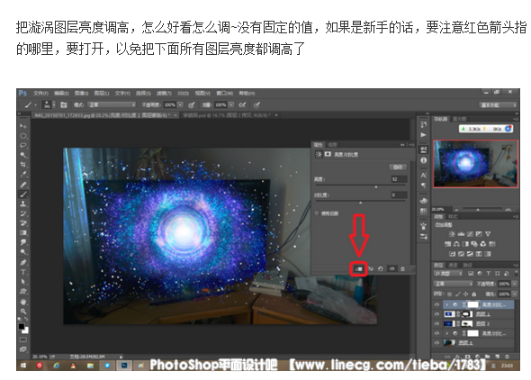
Task: Open the workspace switcher dropdown
Action: pos(498,105)
